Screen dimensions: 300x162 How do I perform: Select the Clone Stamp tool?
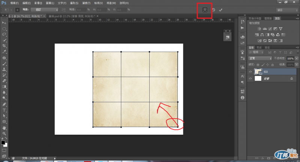point(4,70)
